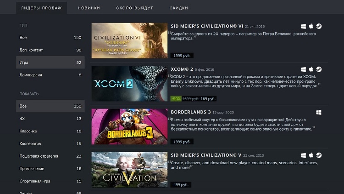Filter by Спортивная игра tag
Screen dimensions: 344x194
(50, 181)
